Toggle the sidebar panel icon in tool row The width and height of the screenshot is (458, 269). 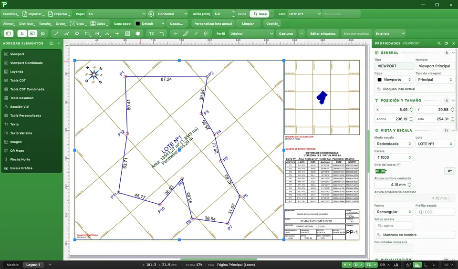9,33
